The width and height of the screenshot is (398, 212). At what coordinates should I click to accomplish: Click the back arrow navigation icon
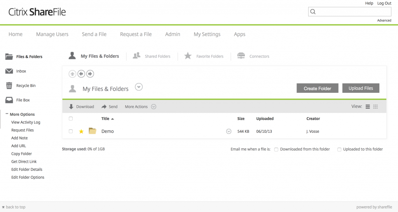pyautogui.click(x=81, y=74)
